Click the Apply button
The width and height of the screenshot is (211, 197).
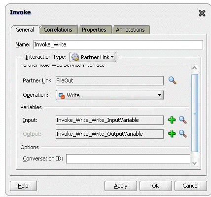(121, 186)
